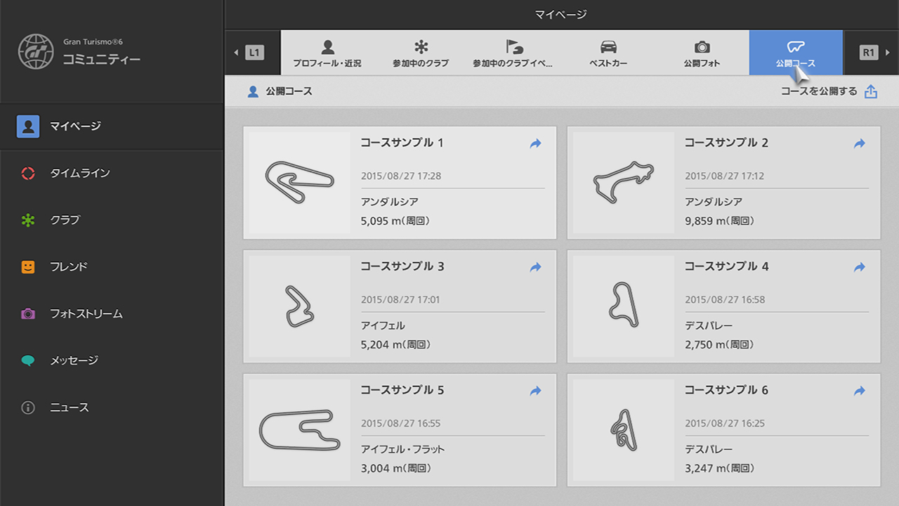Open the 公開フォト tab
This screenshot has height=506, width=899.
702,53
